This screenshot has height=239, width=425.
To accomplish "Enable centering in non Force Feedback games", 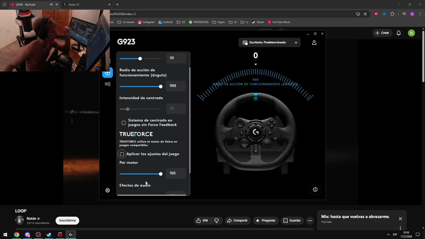I will 124,123.
